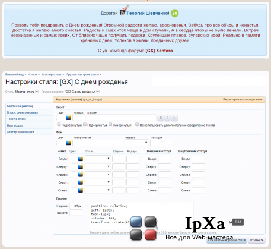Click the italic font style icon
This screenshot has height=249, width=271.
coord(167,118)
